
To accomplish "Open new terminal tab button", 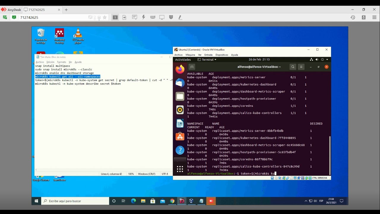I will (x=192, y=67).
